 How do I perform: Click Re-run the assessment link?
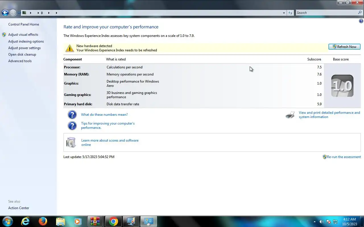pyautogui.click(x=344, y=157)
